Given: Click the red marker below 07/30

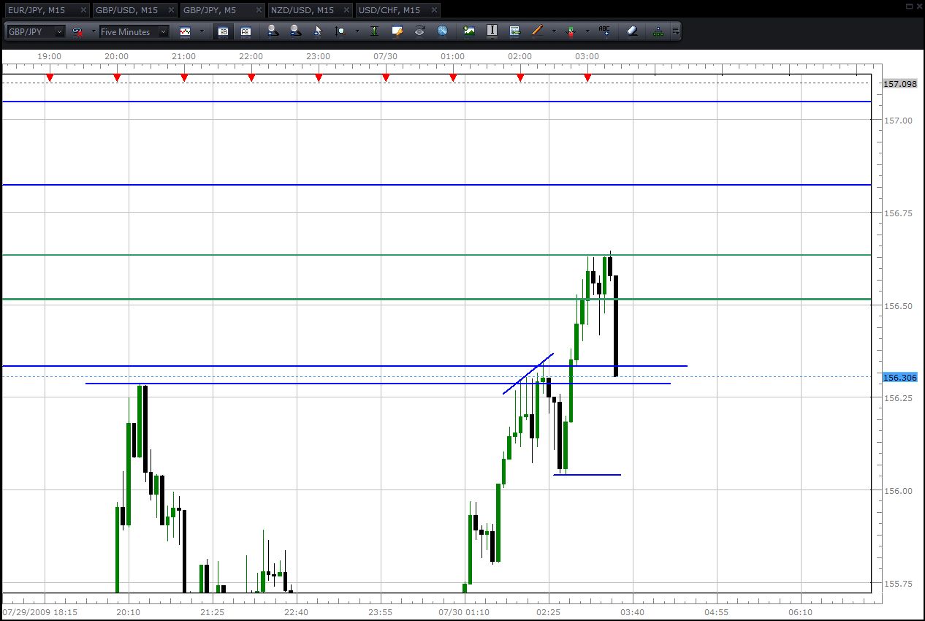Looking at the screenshot, I should [386, 77].
